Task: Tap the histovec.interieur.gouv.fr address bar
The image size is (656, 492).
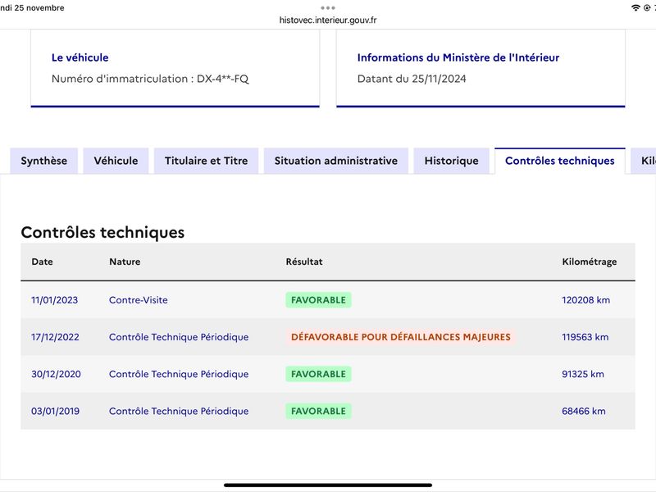Action: point(328,20)
